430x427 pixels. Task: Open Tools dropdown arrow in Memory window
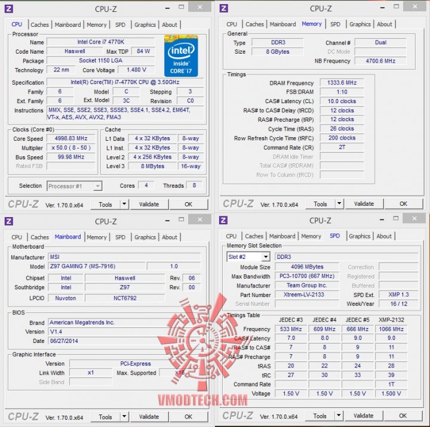tap(339, 203)
